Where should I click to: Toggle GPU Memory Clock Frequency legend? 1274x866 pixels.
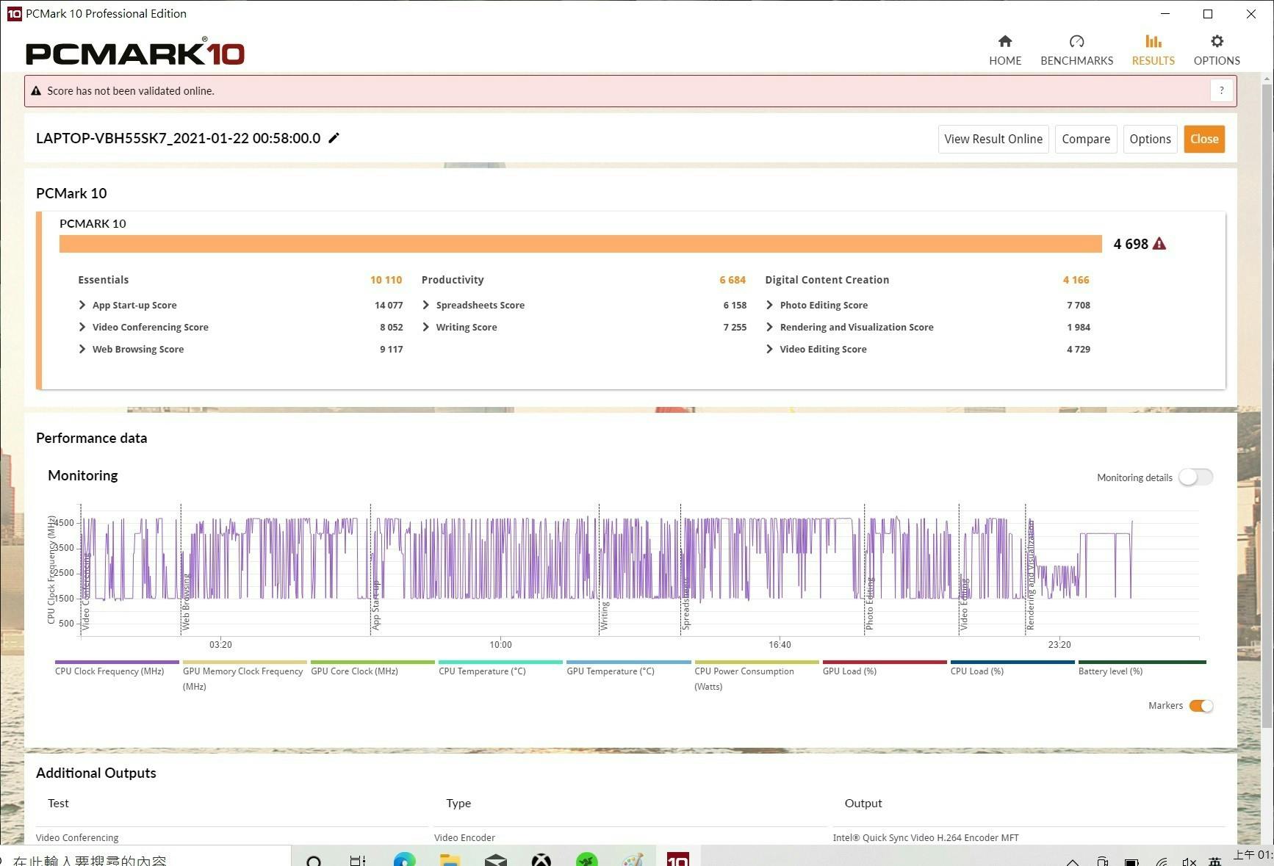[243, 676]
